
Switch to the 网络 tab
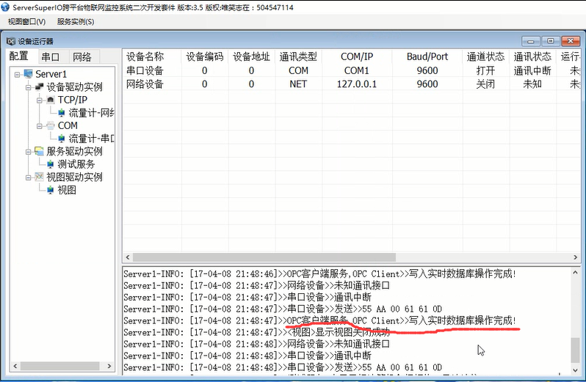point(82,57)
